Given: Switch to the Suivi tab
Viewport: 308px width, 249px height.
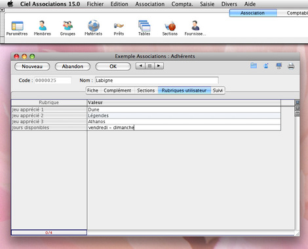Looking at the screenshot, I should point(218,90).
